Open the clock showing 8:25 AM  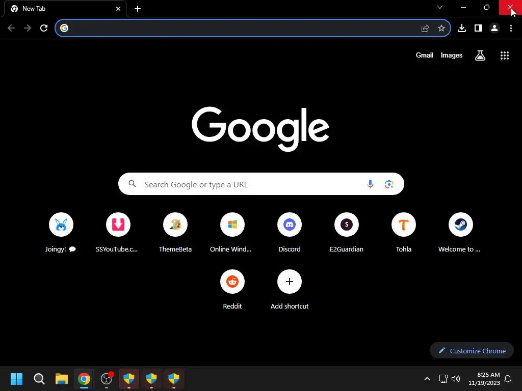484,379
